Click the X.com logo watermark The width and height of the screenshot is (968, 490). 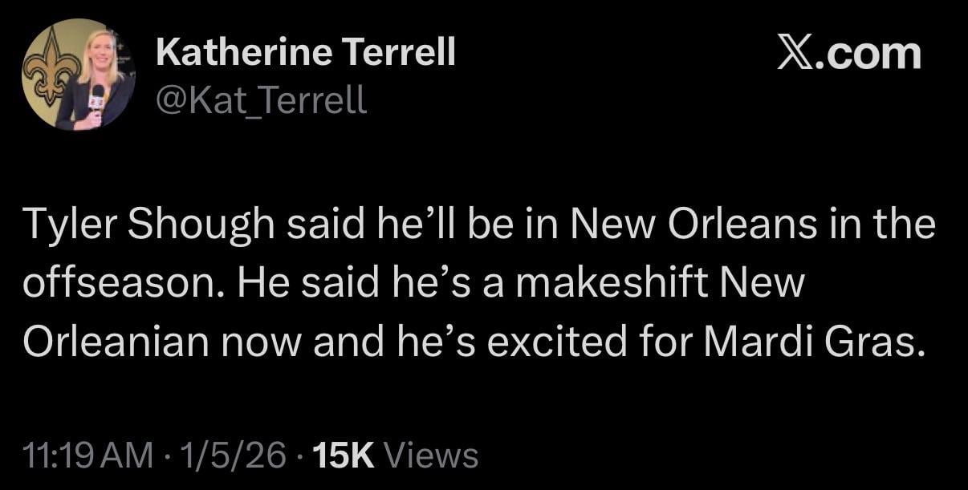point(848,53)
